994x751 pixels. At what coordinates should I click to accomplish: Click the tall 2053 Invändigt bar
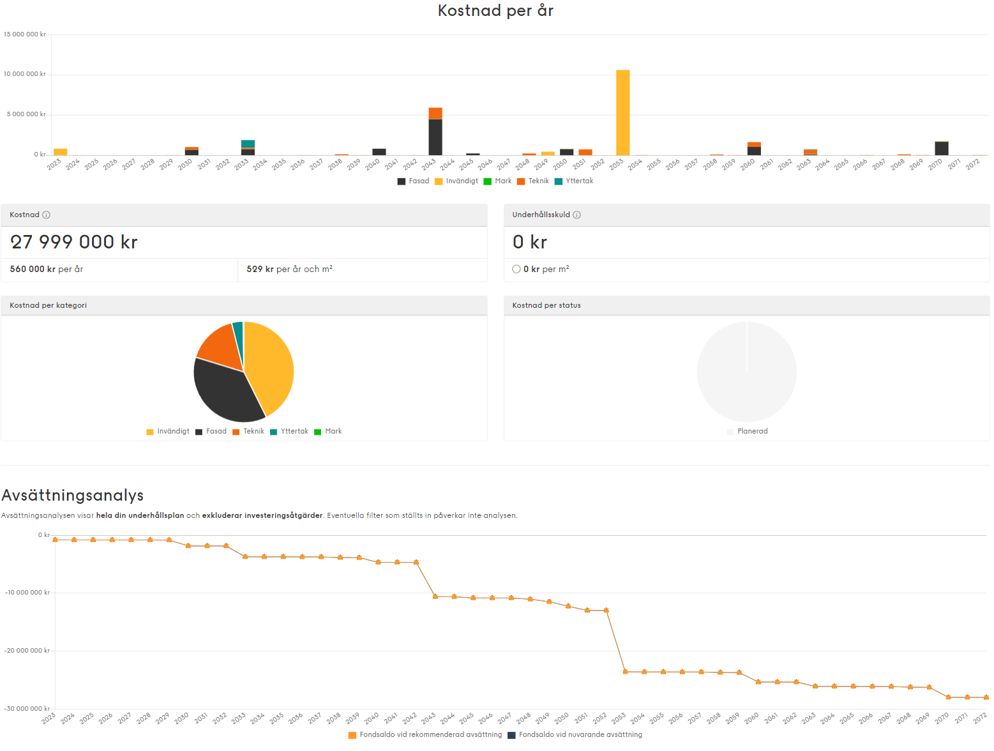pos(622,112)
